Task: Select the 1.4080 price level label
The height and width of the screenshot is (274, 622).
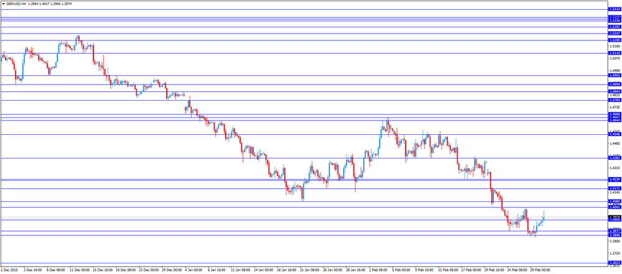Action: coord(614,202)
